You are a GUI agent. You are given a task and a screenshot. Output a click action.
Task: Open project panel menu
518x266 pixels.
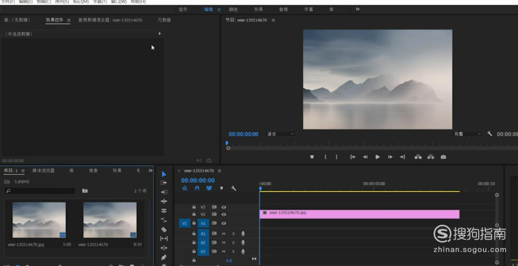[x=23, y=171]
